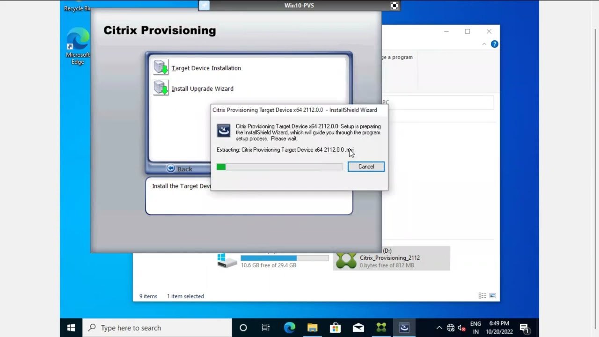Image resolution: width=599 pixels, height=337 pixels.
Task: Open the notification center icon
Action: [x=524, y=328]
